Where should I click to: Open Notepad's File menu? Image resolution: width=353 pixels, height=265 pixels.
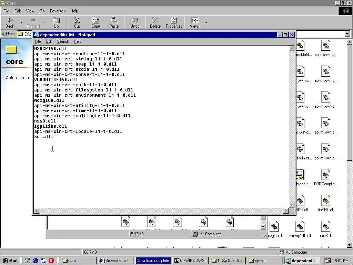[x=38, y=41]
